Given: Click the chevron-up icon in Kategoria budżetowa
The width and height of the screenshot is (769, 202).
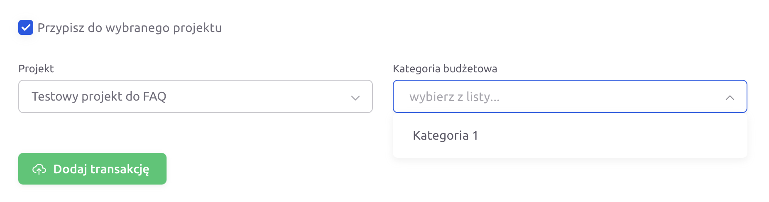Looking at the screenshot, I should point(730,98).
